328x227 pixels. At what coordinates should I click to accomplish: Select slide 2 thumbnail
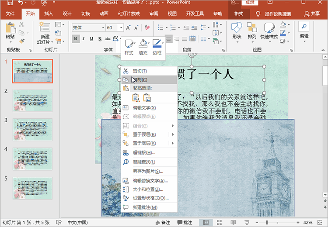click(x=32, y=100)
